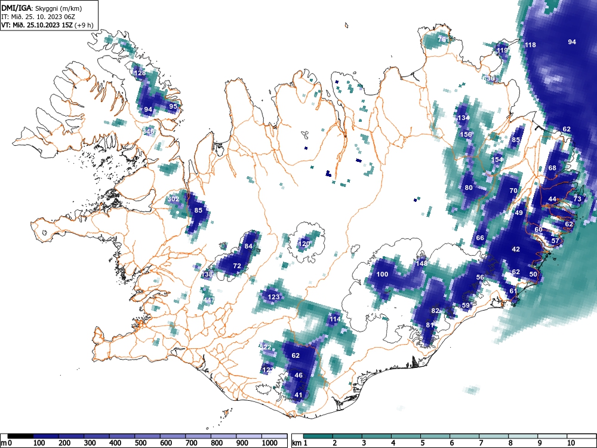Image resolution: width=597 pixels, height=448 pixels.
Task: Click the visibility value '70' on the map
Action: pos(513,191)
